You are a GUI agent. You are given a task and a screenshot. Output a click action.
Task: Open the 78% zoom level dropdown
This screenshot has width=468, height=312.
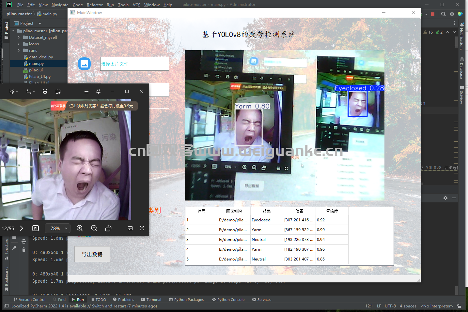click(57, 228)
